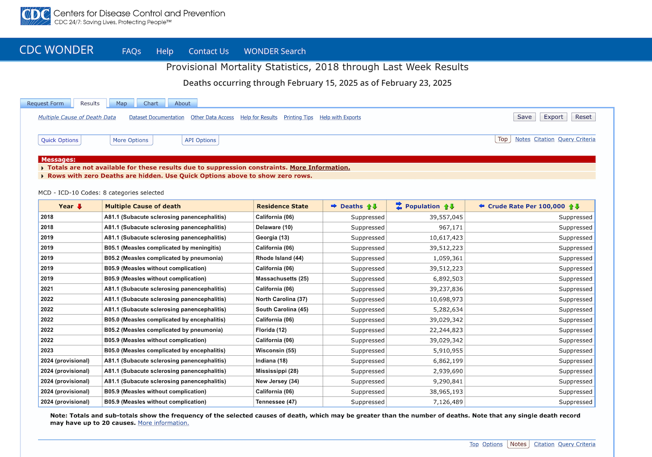Click red sort arrow beside Year
652x457 pixels.
(x=79, y=206)
